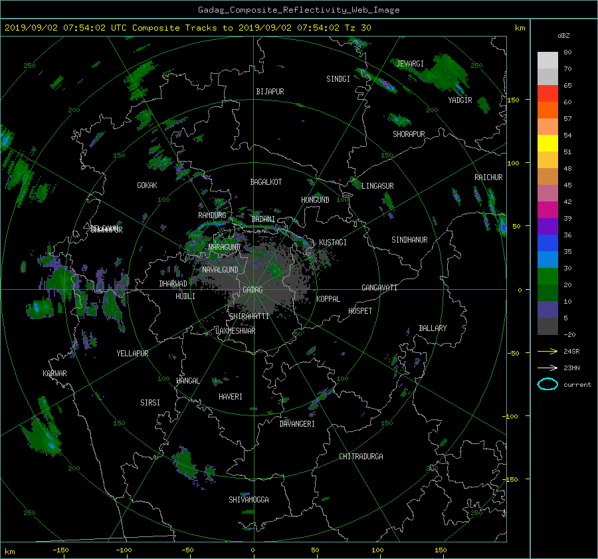Select the magenta 39 dBZ legend swatch
598x559 pixels.
point(548,210)
